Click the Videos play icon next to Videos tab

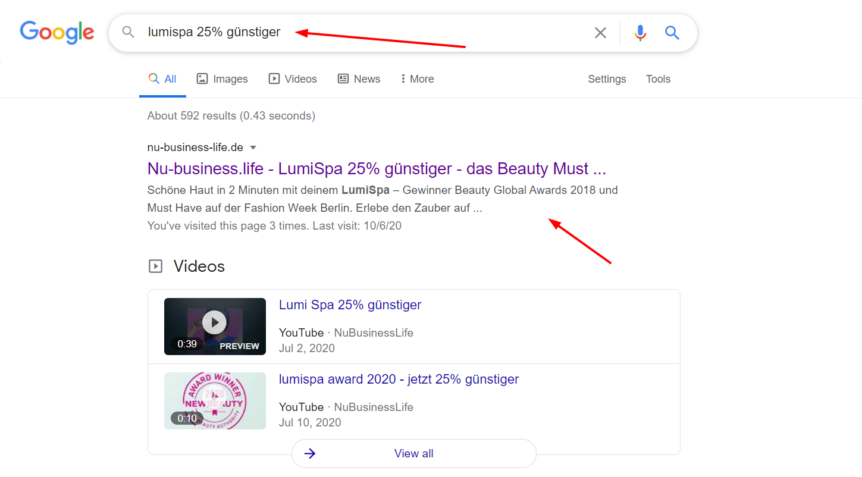[274, 78]
